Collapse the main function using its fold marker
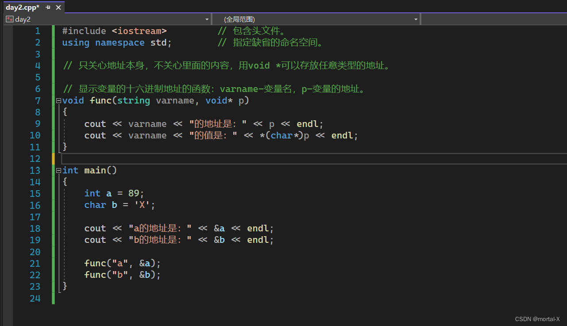This screenshot has width=567, height=326. pos(58,170)
